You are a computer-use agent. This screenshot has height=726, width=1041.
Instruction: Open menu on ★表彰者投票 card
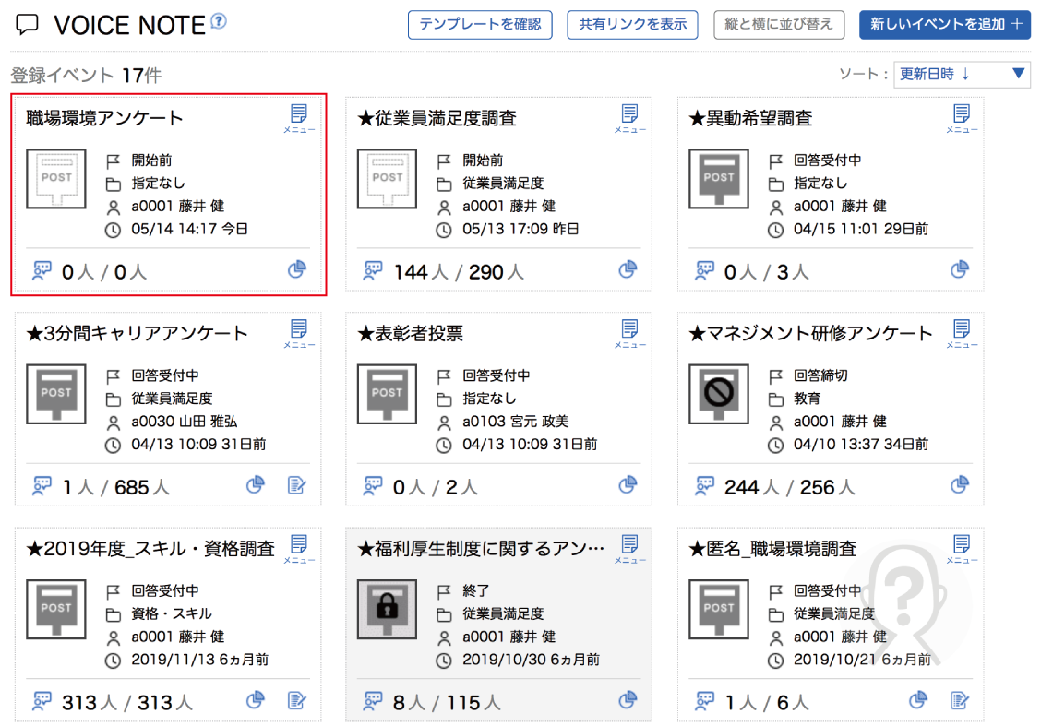tap(629, 333)
